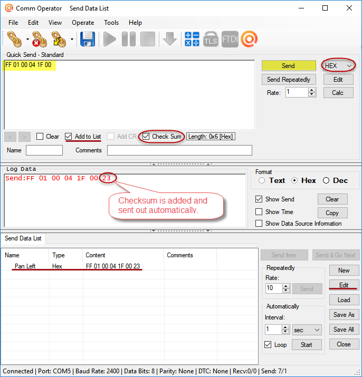Viewport: 362px width, 377px height.
Task: Switch to the Send Data List tab
Action: click(23, 238)
